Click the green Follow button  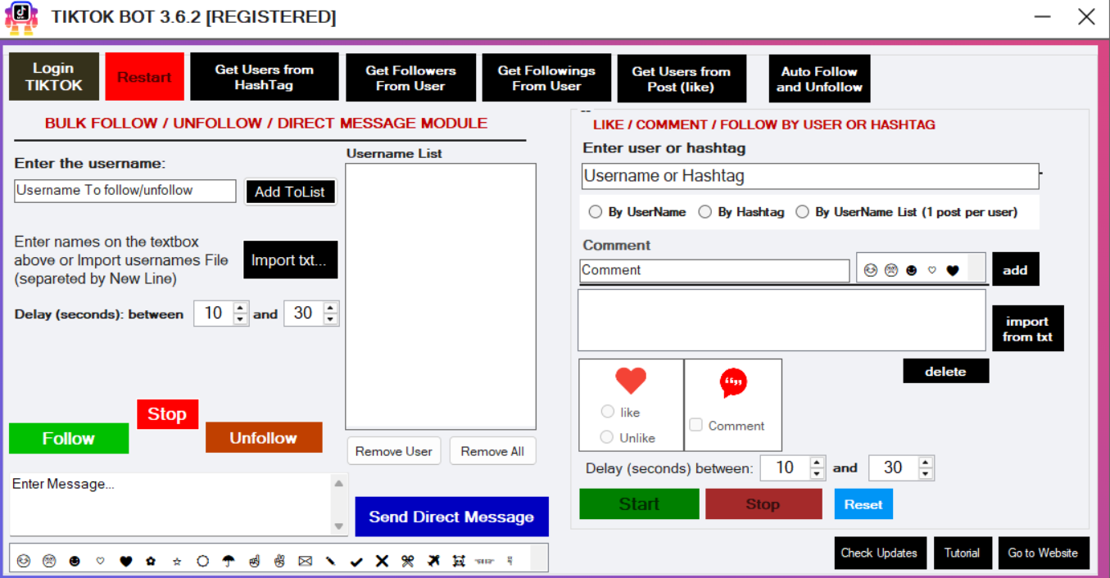point(69,439)
